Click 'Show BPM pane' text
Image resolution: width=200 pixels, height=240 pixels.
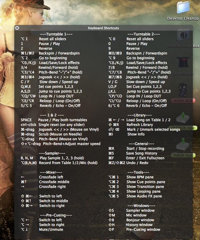[140, 177]
